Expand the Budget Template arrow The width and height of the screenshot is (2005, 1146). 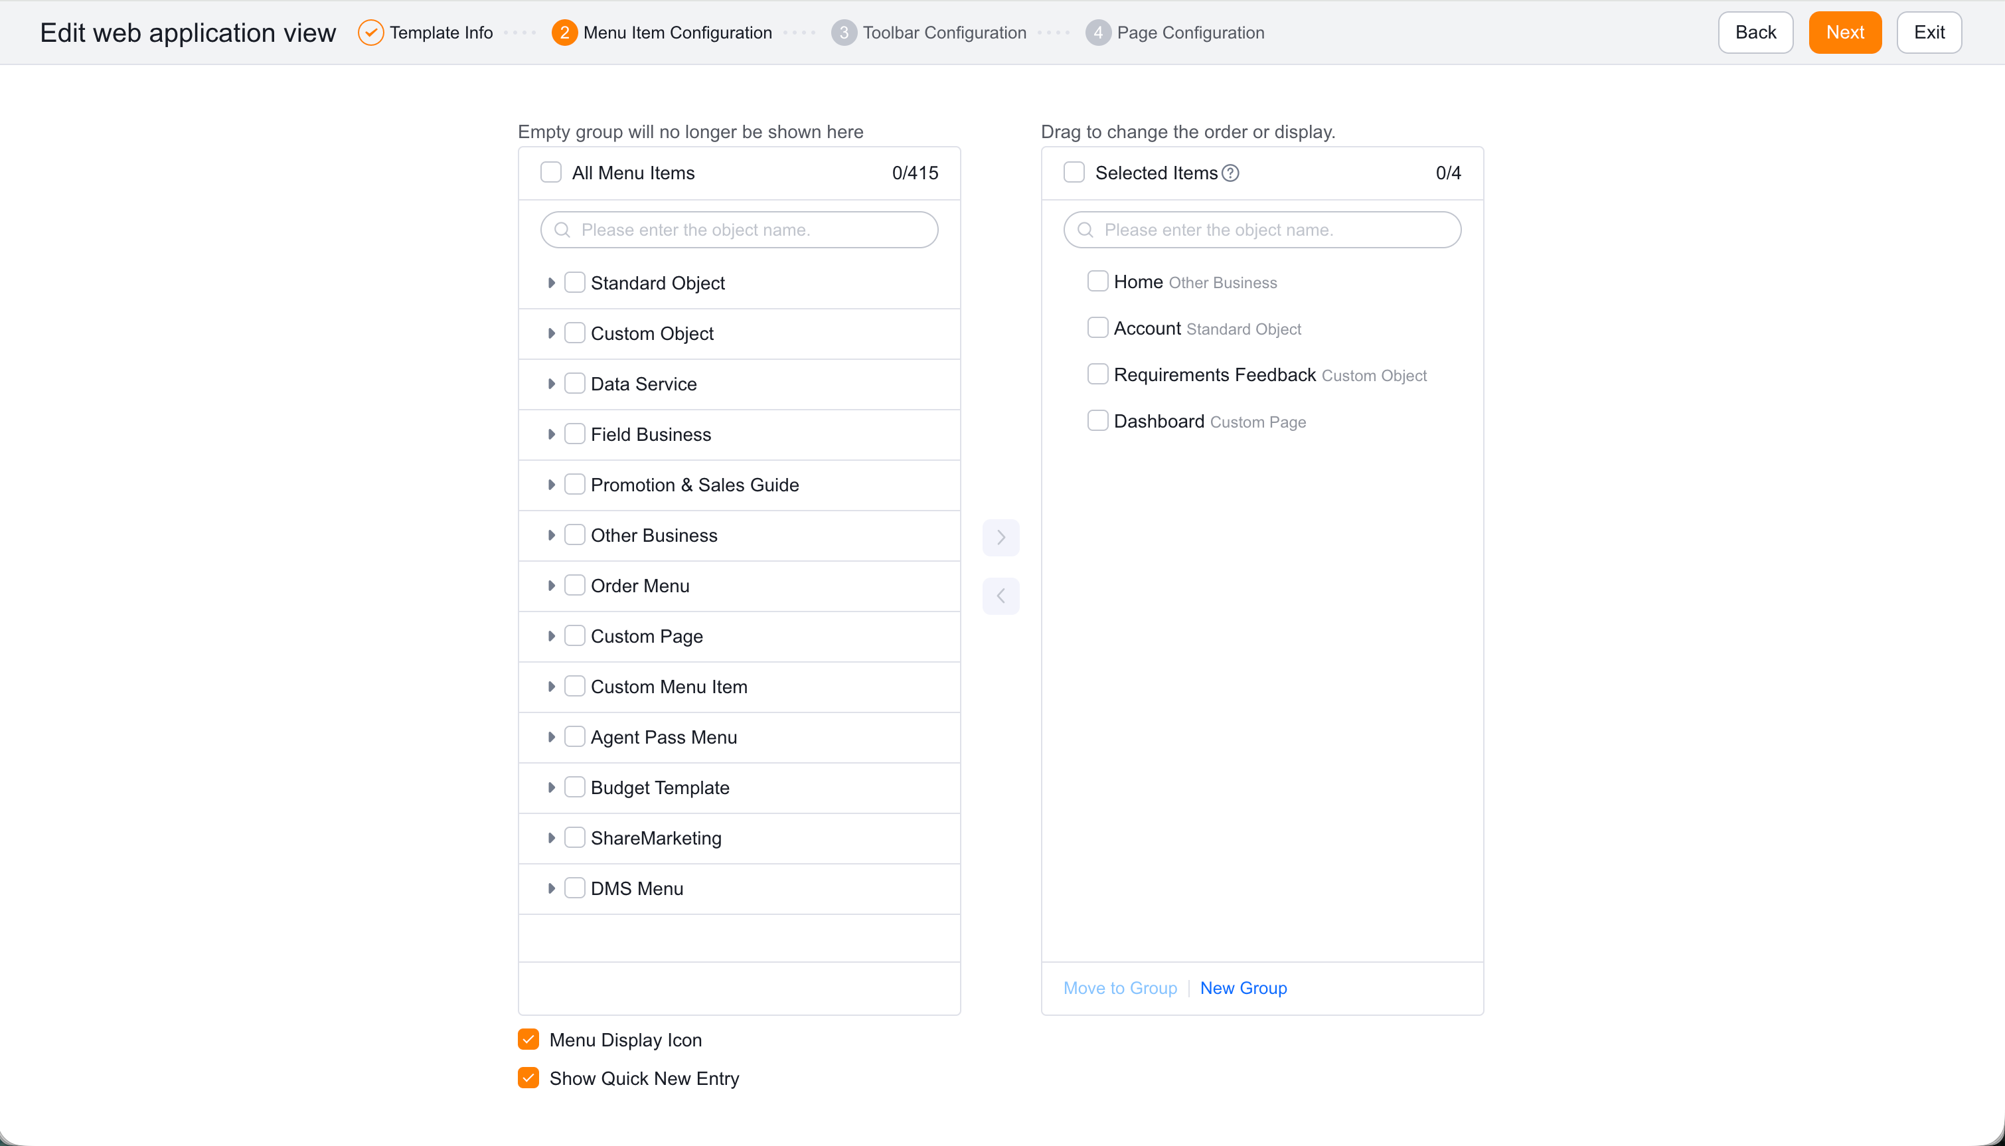point(551,786)
